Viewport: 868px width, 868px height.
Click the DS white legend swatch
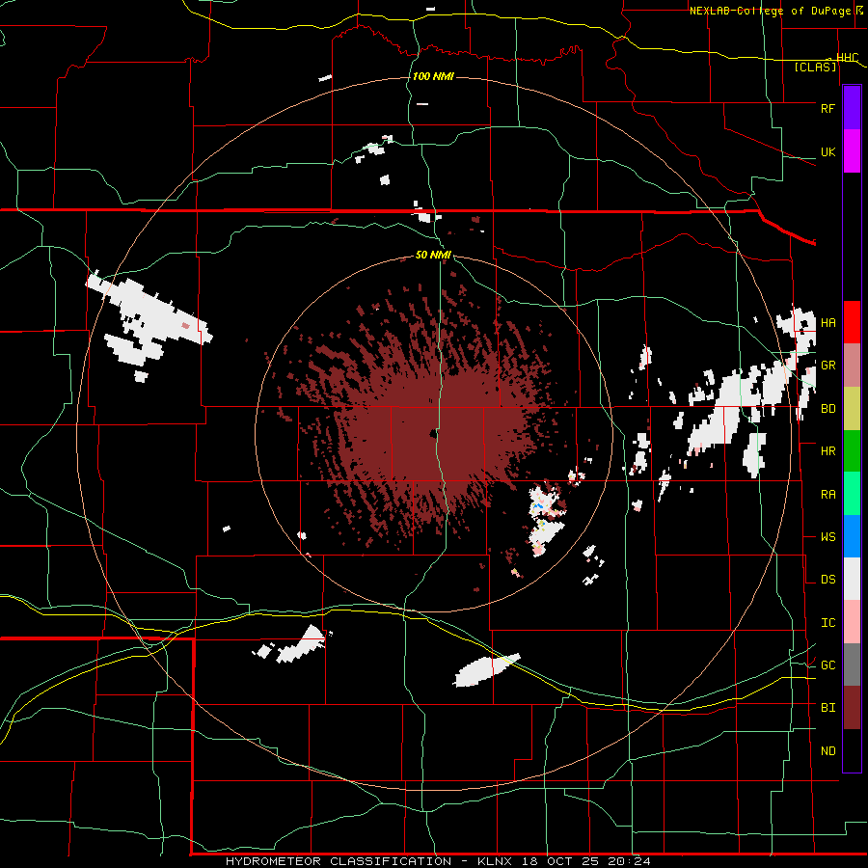coord(852,579)
